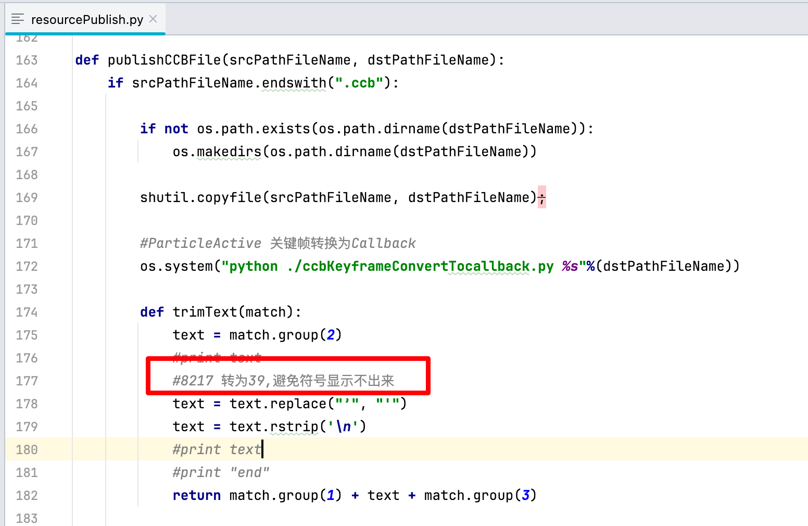Click line number 163 in gutter
The image size is (808, 526).
point(27,60)
